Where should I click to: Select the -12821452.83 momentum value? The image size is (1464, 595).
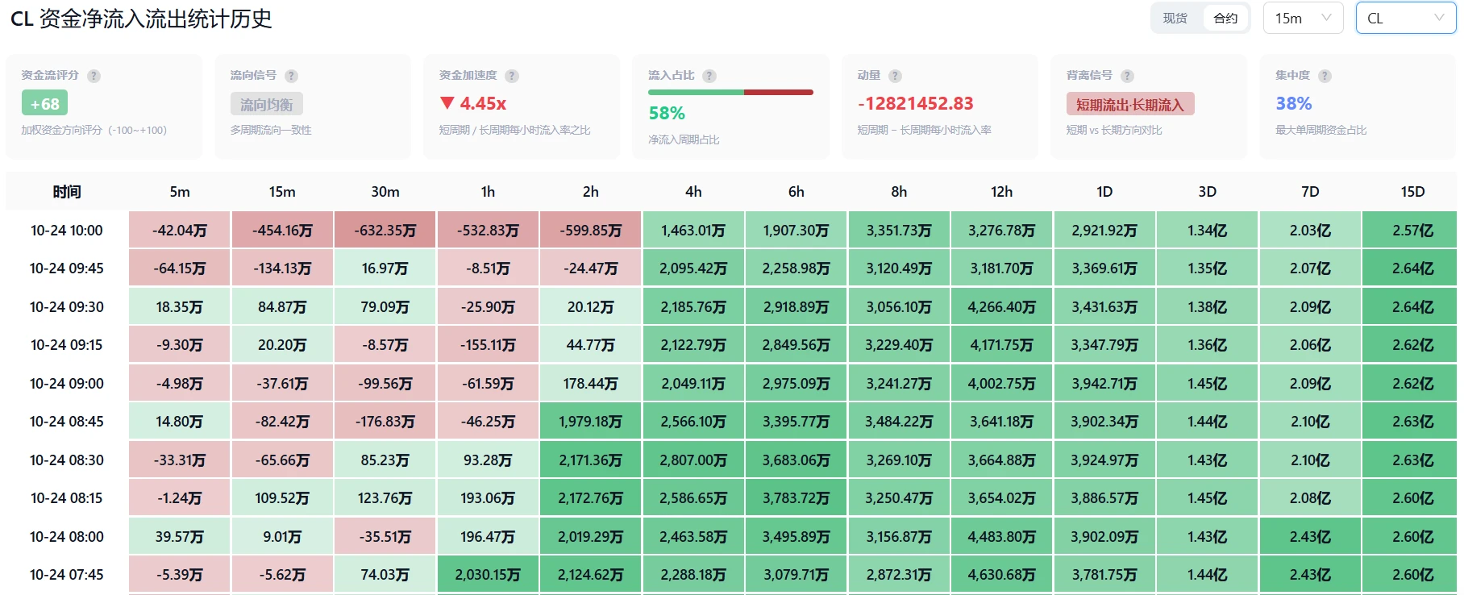coord(916,103)
